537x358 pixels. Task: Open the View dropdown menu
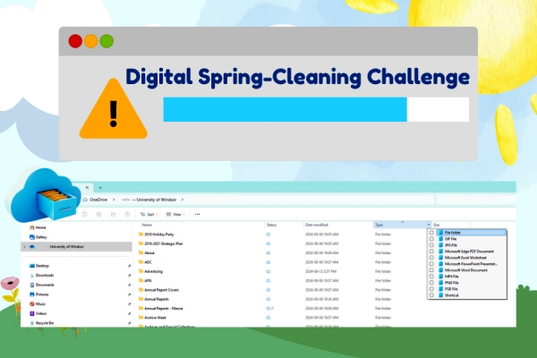(x=176, y=214)
